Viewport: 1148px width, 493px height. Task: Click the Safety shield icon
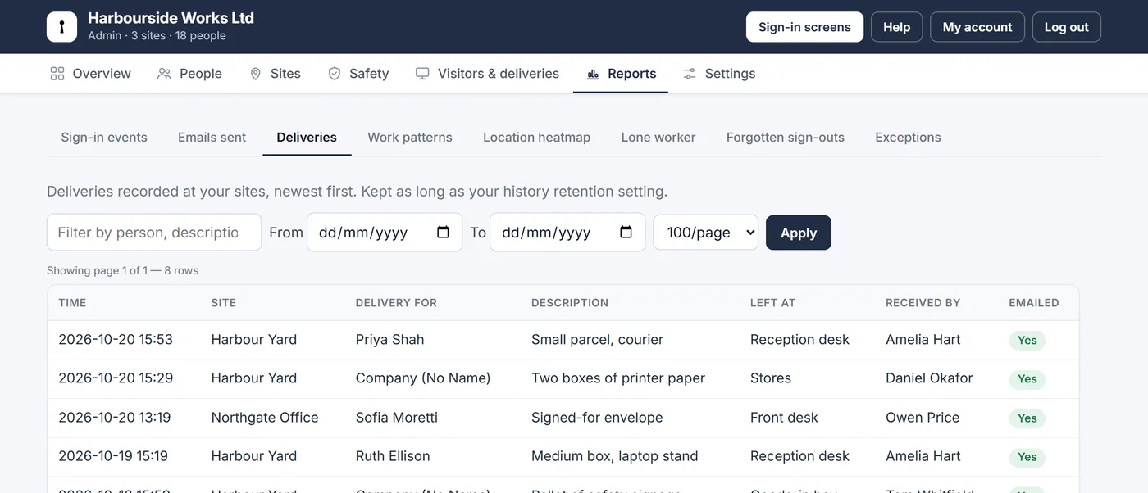point(335,74)
